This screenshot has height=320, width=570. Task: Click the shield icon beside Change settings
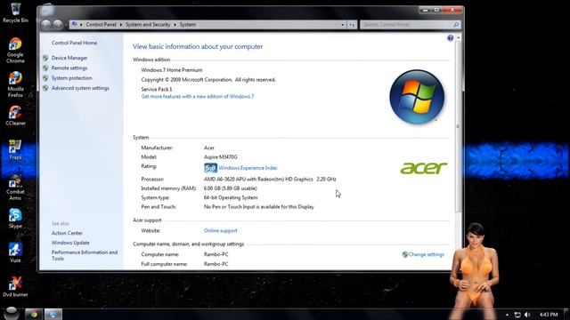pyautogui.click(x=404, y=254)
